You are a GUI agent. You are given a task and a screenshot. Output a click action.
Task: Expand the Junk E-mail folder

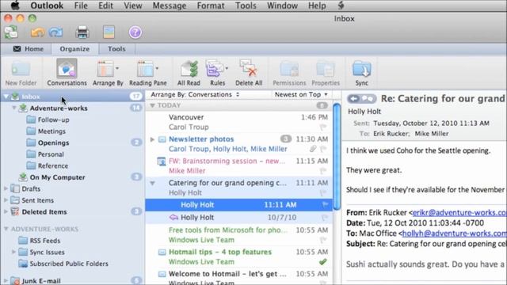pyautogui.click(x=6, y=280)
